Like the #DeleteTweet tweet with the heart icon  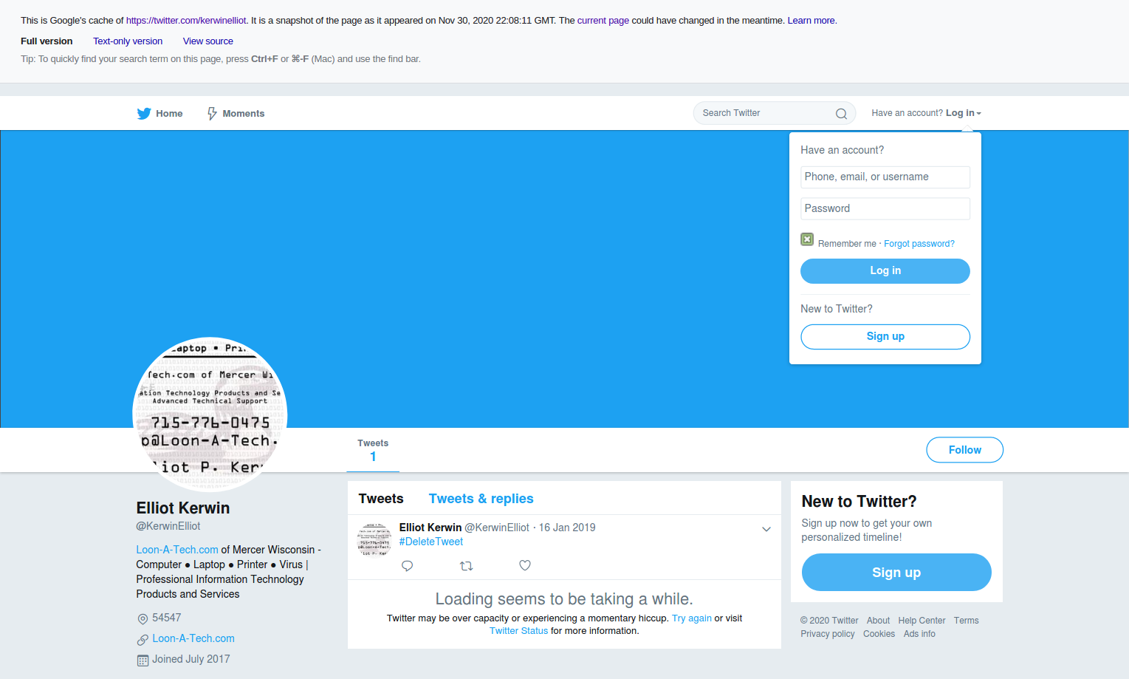[x=525, y=565]
